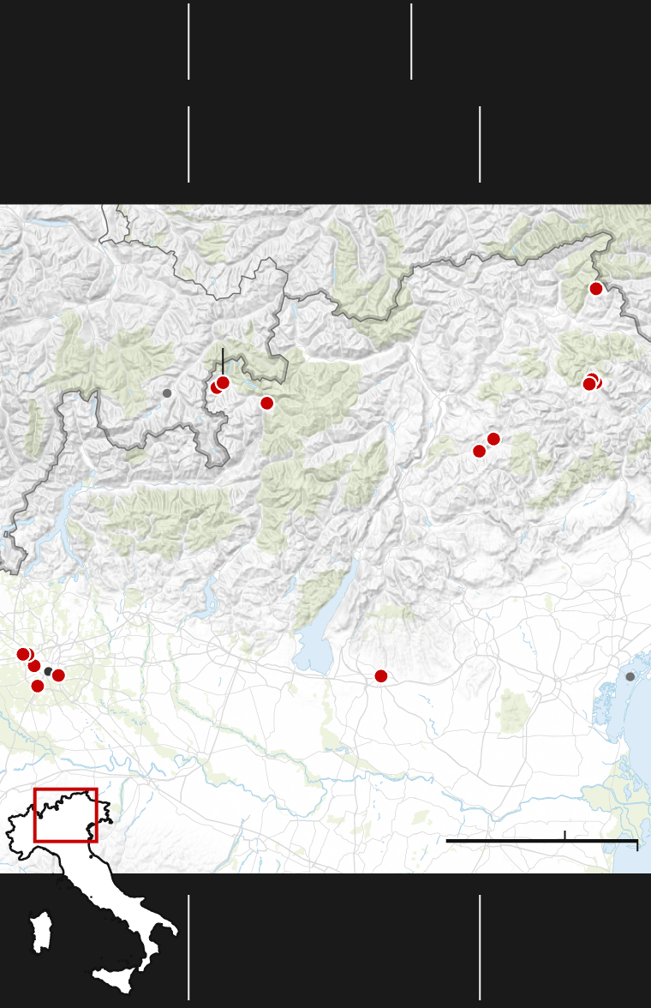Click the small gray dot inside the Milan cluster
Image resolution: width=651 pixels, height=1008 pixels.
click(x=48, y=671)
